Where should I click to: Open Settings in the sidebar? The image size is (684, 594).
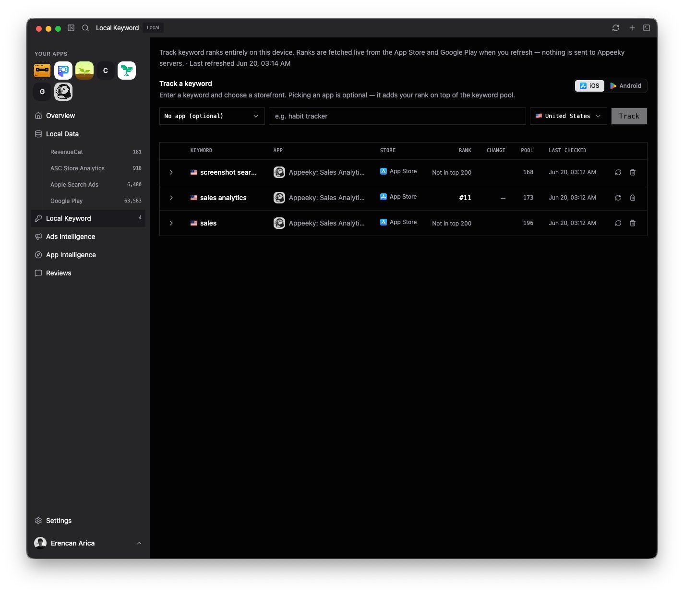pyautogui.click(x=88, y=521)
